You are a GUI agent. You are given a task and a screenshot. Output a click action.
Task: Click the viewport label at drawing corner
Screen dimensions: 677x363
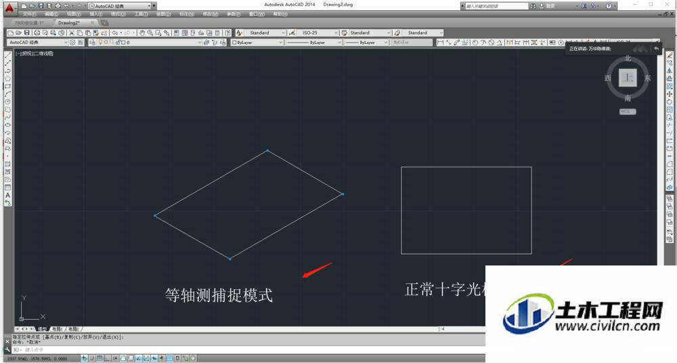click(34, 53)
